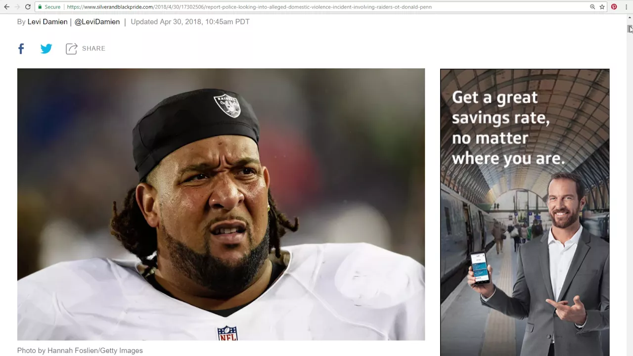Click the Hannah Foslien/Getty Images photo caption

pyautogui.click(x=80, y=351)
